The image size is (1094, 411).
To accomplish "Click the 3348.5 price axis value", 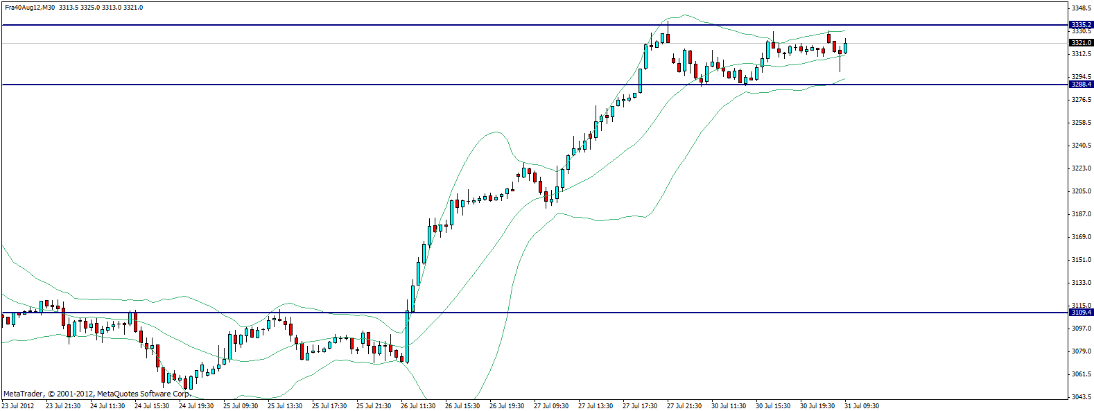I will point(1082,8).
